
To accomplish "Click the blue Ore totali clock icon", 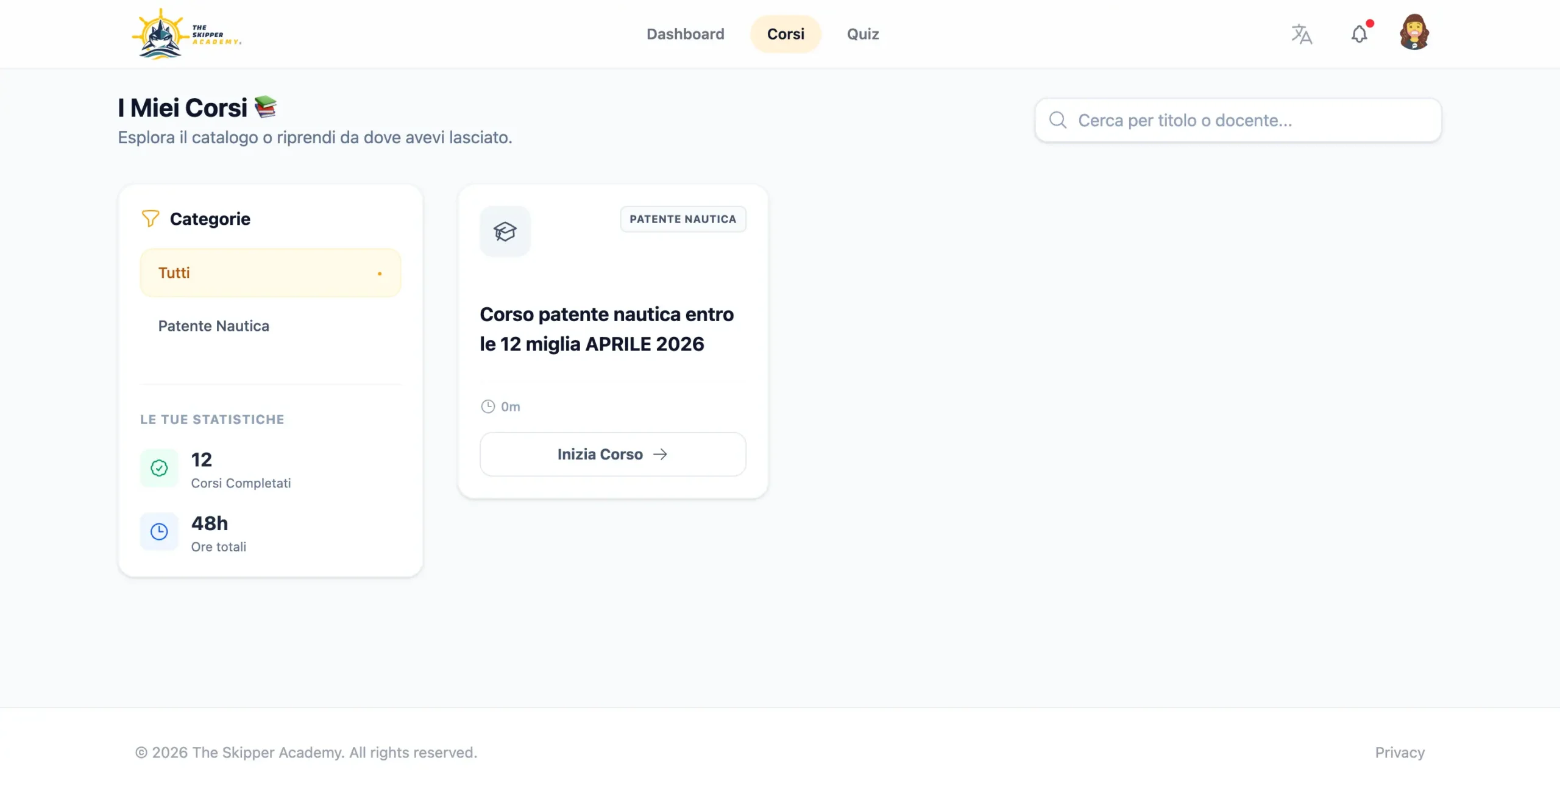I will (x=159, y=531).
